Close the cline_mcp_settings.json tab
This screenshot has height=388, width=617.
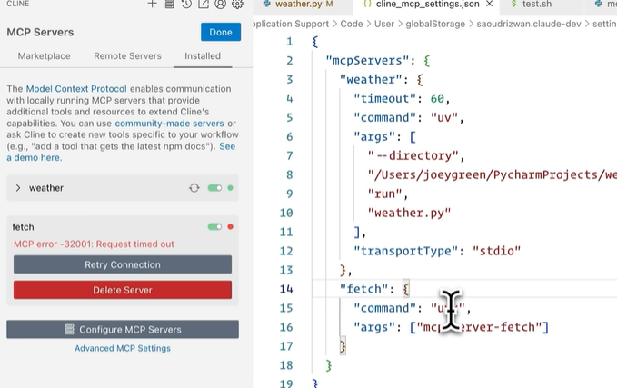[x=490, y=4]
